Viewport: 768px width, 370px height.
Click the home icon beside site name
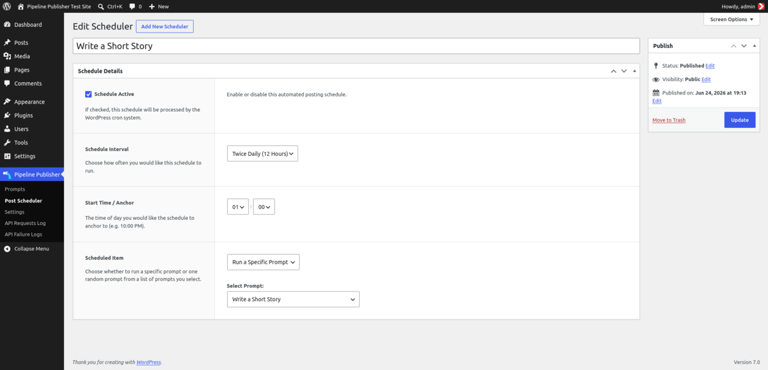pyautogui.click(x=21, y=6)
